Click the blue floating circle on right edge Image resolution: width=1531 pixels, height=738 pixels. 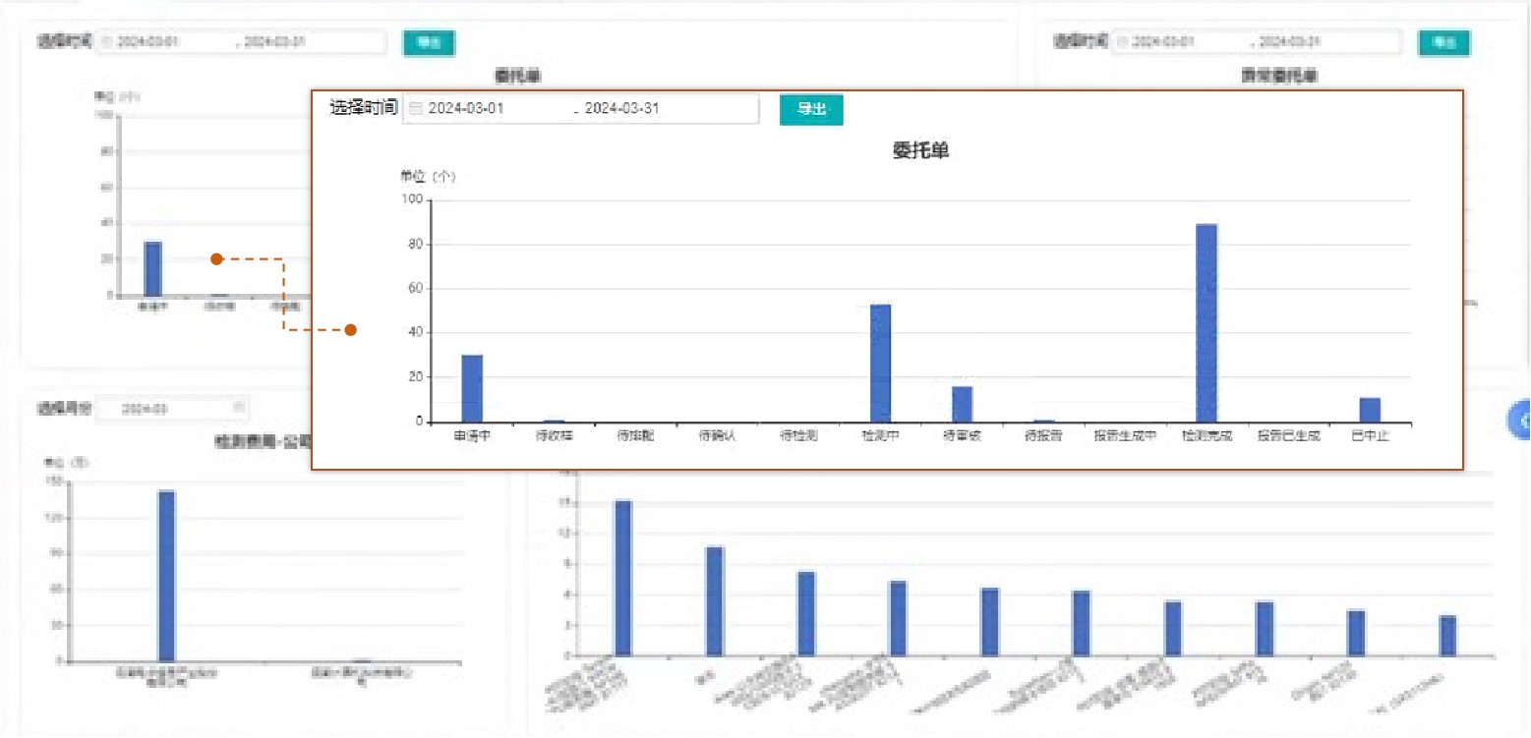pyautogui.click(x=1519, y=421)
